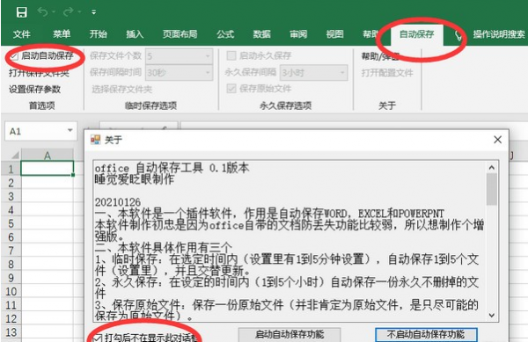Toggle the 启动永久保存 checkbox
Viewport: 528px width, 342px height.
(231, 55)
